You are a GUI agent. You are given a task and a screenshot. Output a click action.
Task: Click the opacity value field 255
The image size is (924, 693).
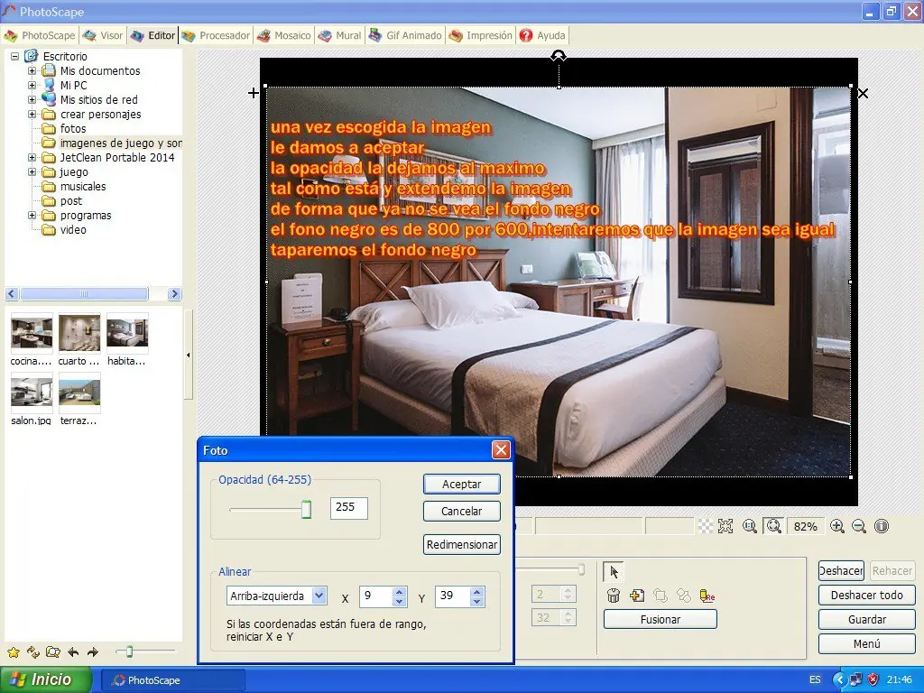pyautogui.click(x=348, y=507)
